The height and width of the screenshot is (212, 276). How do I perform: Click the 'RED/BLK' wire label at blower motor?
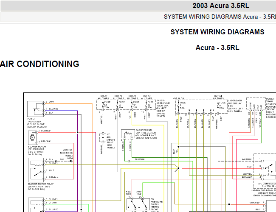(46, 141)
